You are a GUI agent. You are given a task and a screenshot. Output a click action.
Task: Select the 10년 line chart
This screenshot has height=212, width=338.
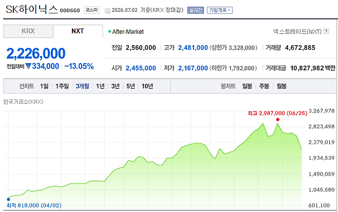147,86
